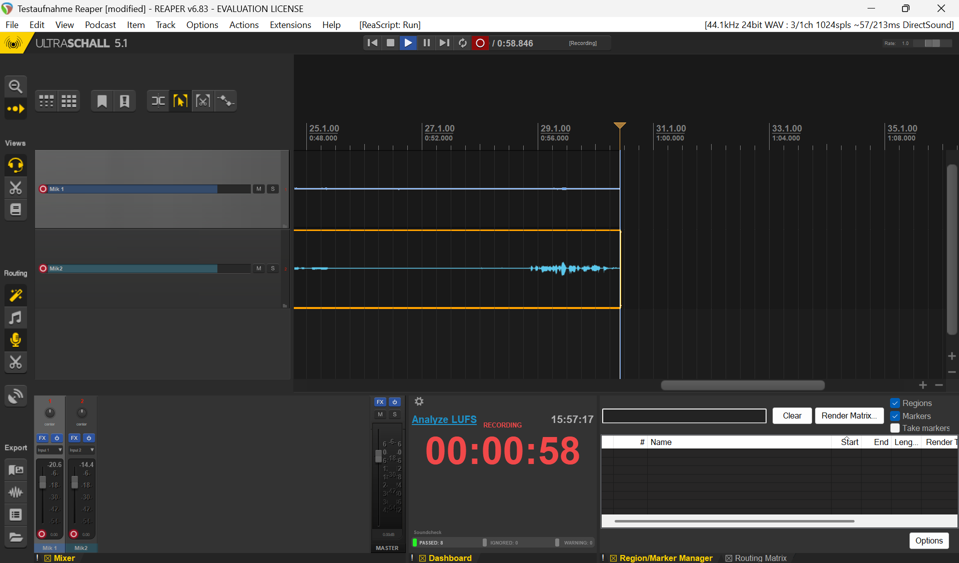Adjust the master volume fader
The height and width of the screenshot is (563, 959).
378,455
